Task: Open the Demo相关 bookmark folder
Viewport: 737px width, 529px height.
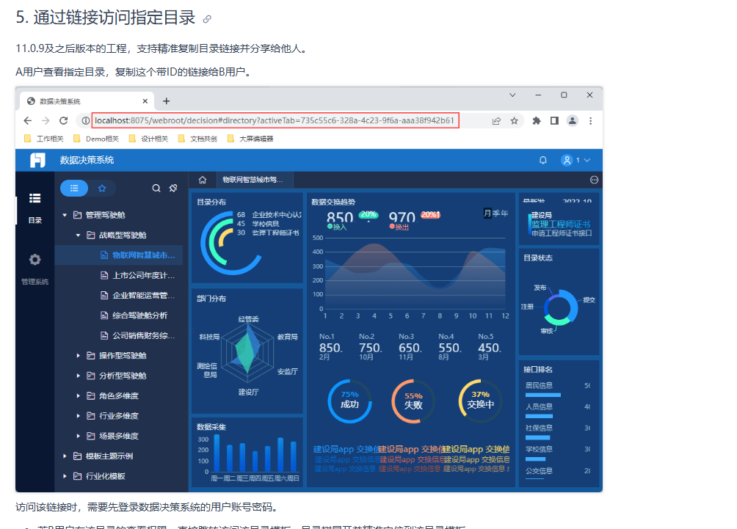Action: point(96,139)
